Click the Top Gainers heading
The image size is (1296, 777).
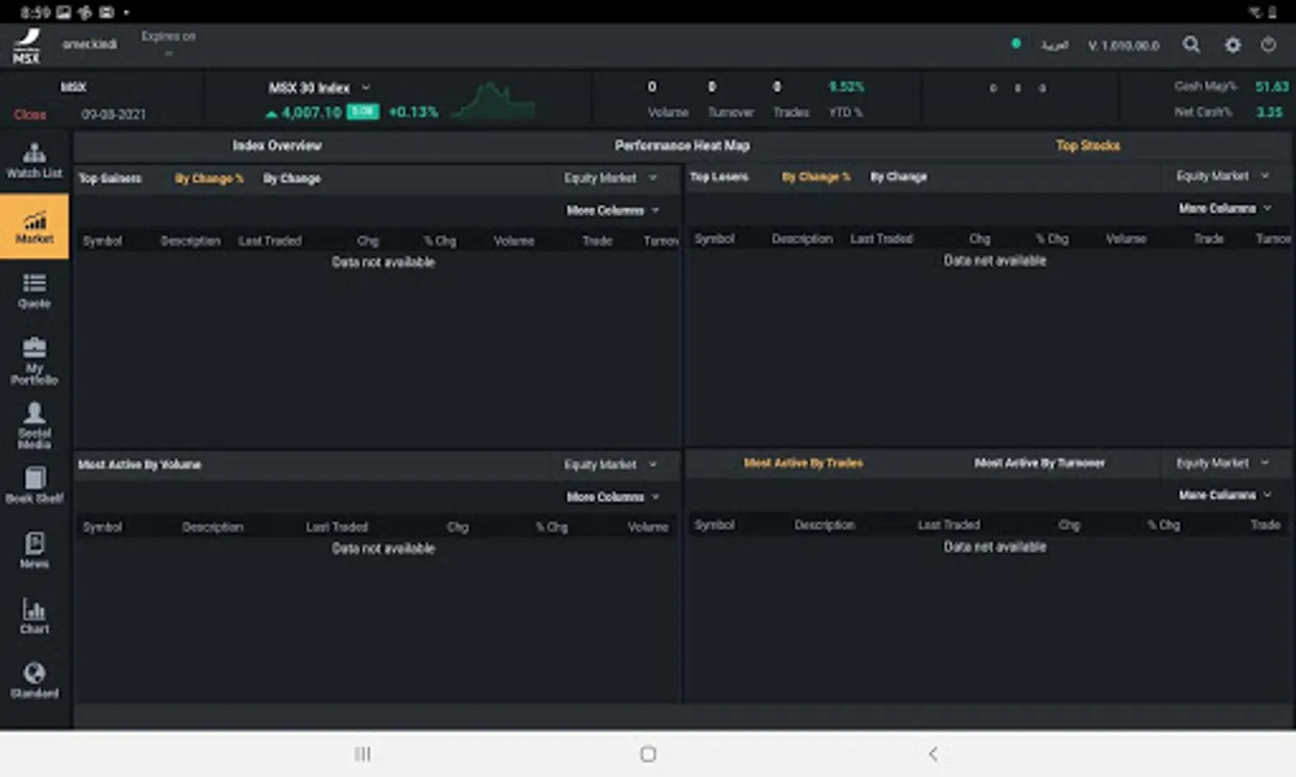click(110, 179)
